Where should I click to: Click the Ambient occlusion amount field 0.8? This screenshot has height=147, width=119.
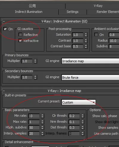point(114,35)
